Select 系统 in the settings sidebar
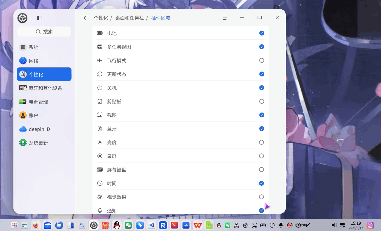The image size is (381, 231). click(x=44, y=47)
